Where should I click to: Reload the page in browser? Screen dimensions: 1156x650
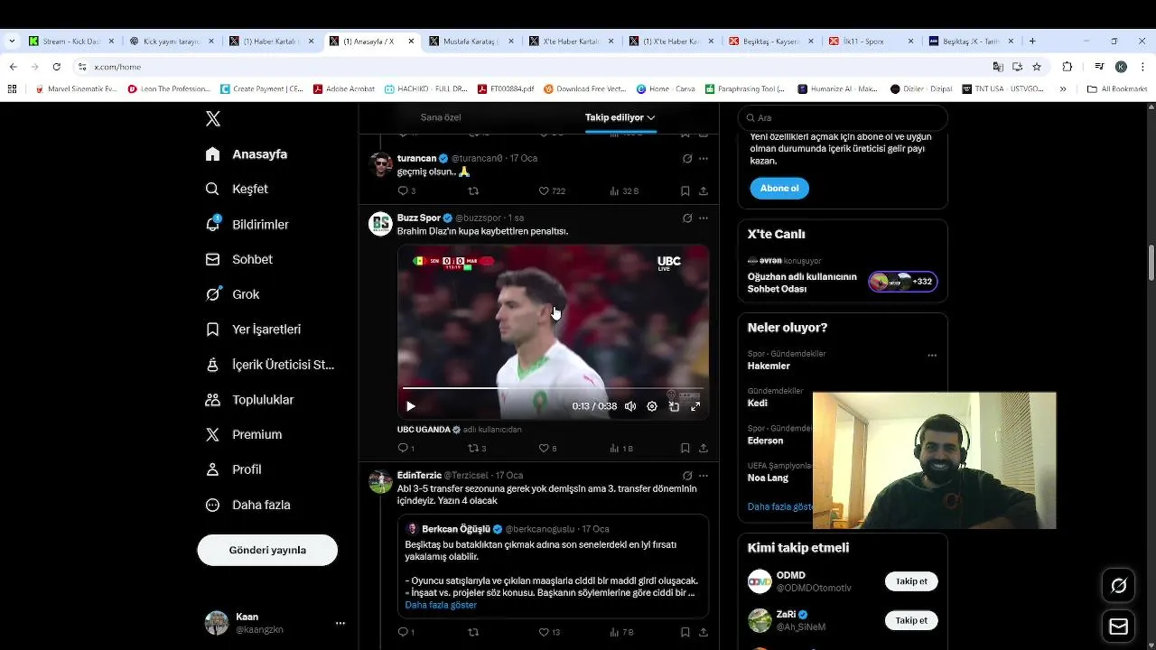pyautogui.click(x=56, y=67)
